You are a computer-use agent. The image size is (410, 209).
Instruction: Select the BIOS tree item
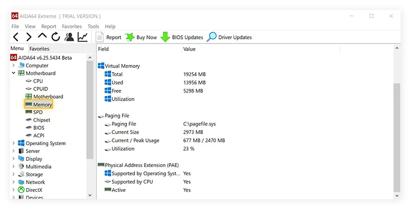[35, 128]
